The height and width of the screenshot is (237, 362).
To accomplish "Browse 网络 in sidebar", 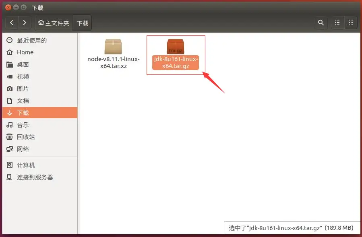I will [x=23, y=149].
